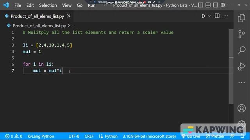This screenshot has height=140, width=250.
Task: Click line number 7 in the gutter
Action: click(x=13, y=71)
